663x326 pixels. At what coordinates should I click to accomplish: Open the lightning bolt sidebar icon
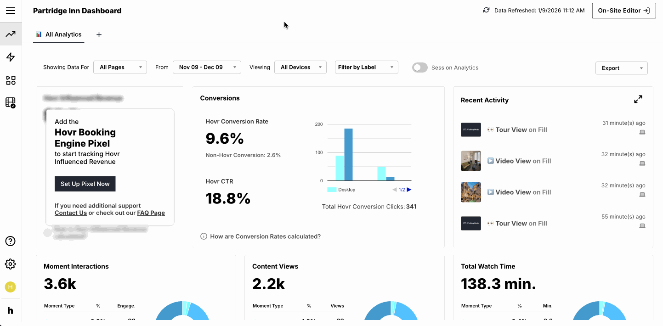click(11, 57)
